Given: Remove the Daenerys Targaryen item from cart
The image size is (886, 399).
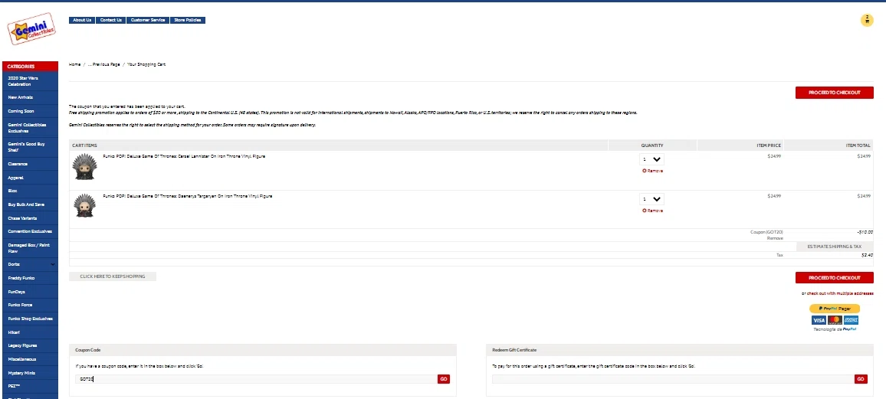Looking at the screenshot, I should click(x=653, y=211).
